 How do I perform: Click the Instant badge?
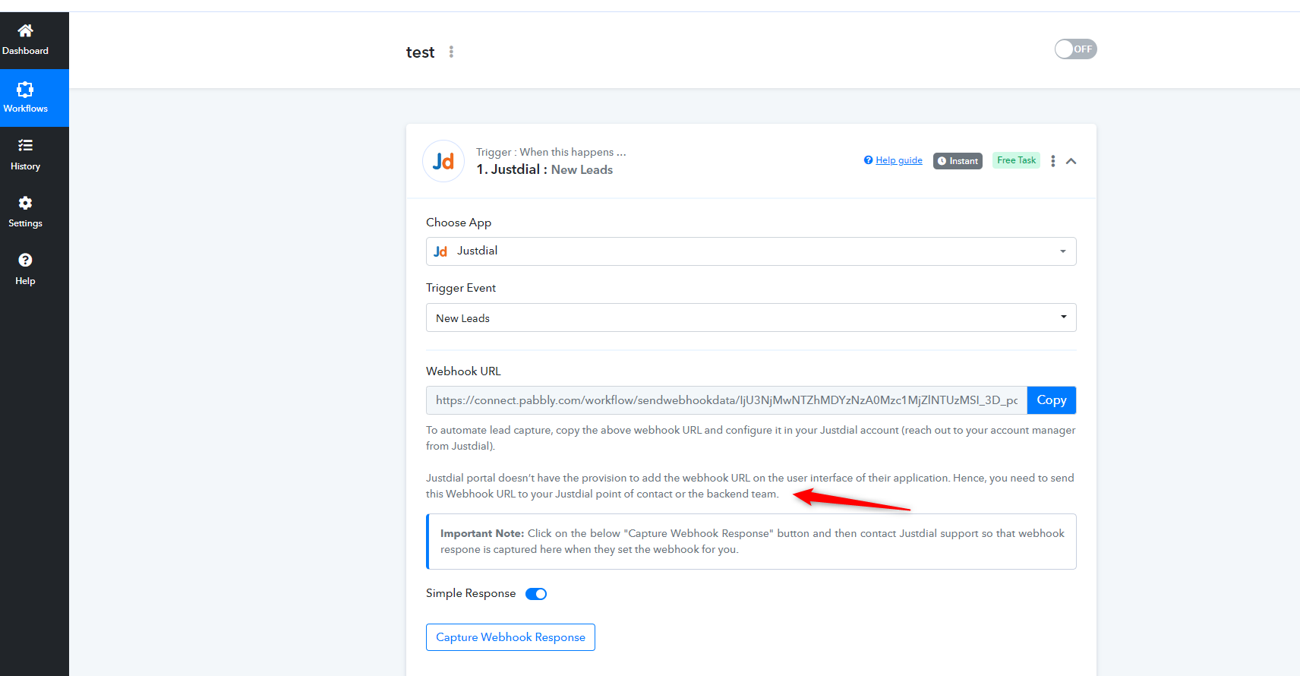958,161
